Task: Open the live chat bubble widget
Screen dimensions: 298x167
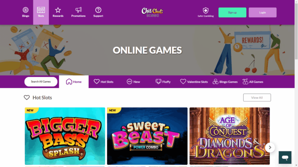Action: point(285,157)
